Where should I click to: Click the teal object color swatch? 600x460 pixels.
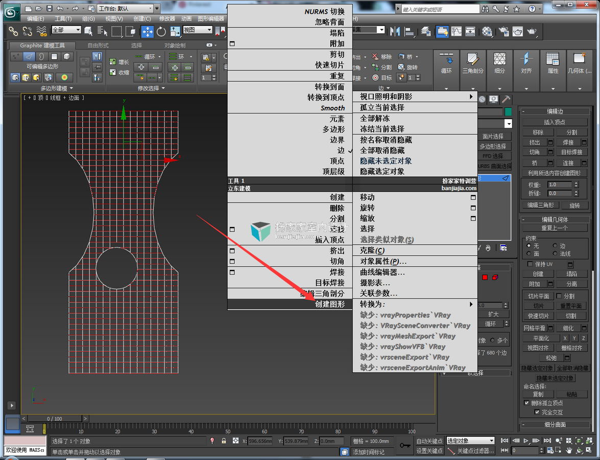click(x=508, y=112)
